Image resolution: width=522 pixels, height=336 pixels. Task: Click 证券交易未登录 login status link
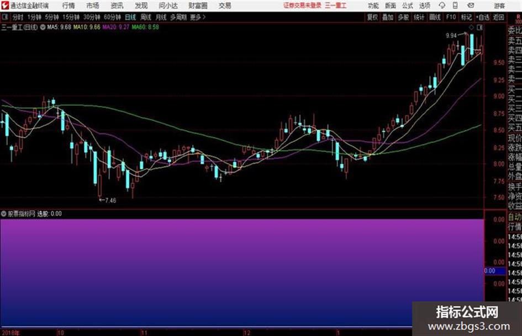pyautogui.click(x=302, y=6)
